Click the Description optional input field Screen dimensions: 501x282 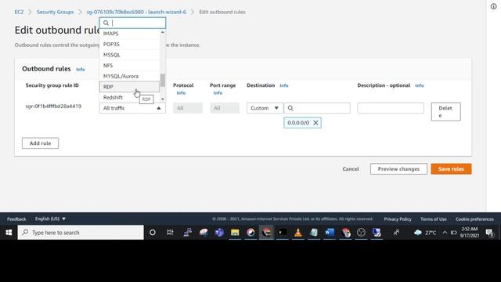[x=391, y=108]
